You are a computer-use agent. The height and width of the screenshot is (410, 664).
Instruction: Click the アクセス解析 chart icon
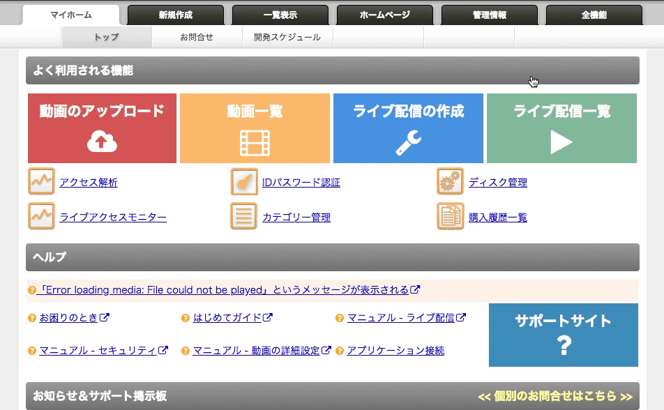tap(42, 182)
